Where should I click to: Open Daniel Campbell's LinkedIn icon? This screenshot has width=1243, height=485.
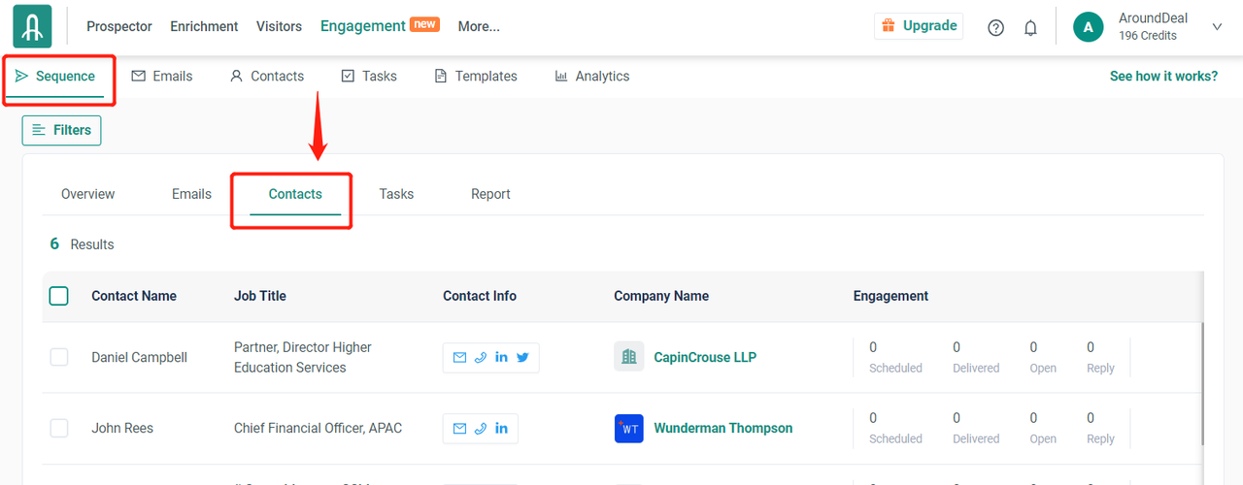pos(501,357)
